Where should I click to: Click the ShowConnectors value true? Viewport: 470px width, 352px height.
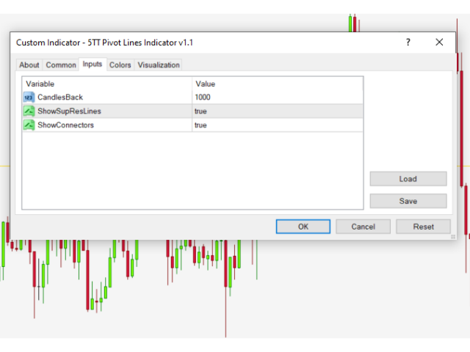click(x=200, y=125)
